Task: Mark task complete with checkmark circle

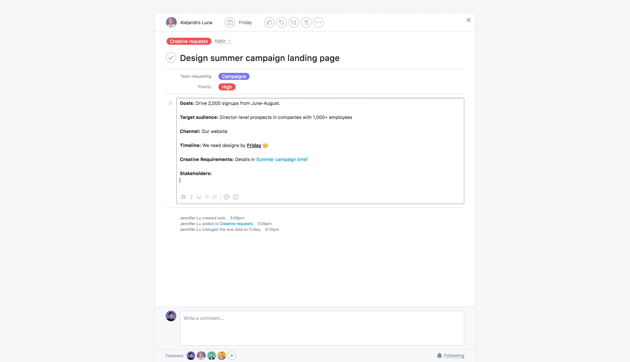Action: [171, 58]
